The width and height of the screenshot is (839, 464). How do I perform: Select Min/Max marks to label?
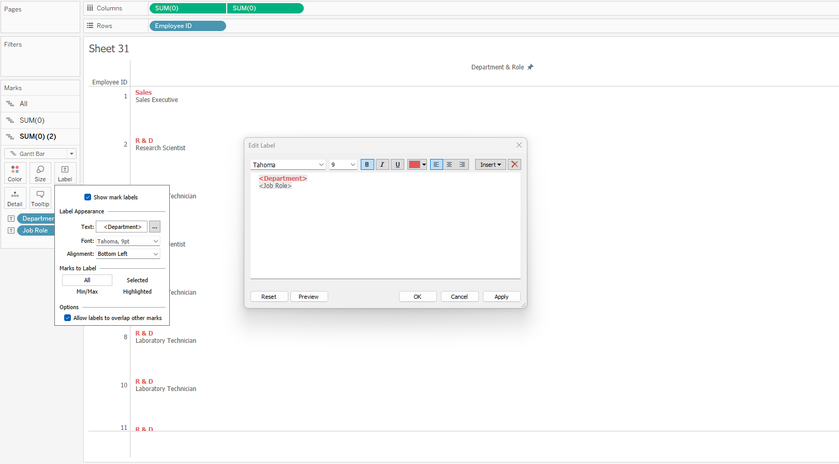pyautogui.click(x=87, y=292)
